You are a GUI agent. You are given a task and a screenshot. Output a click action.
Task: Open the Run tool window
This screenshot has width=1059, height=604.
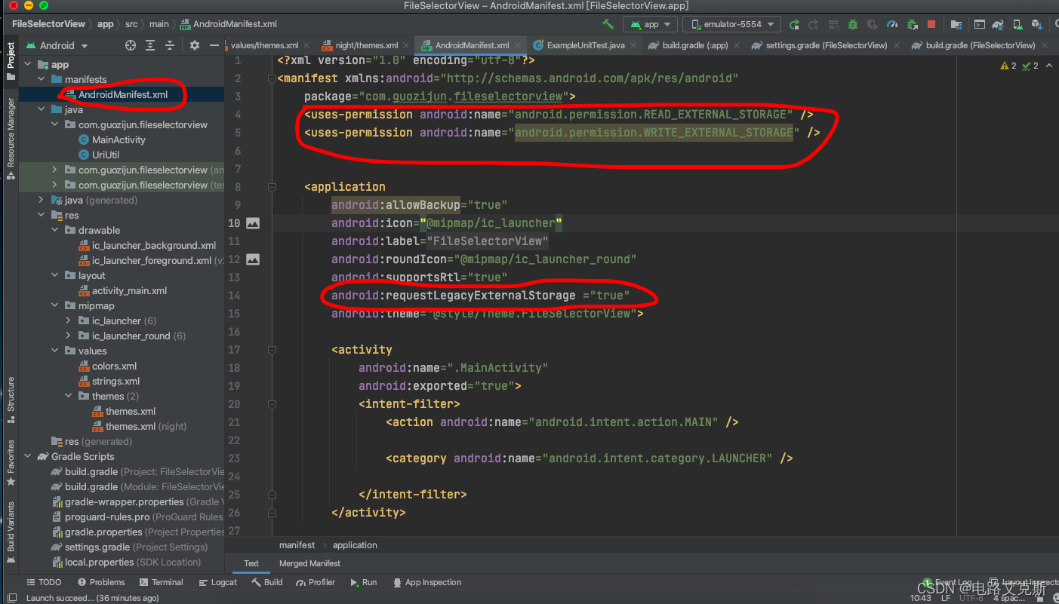click(x=363, y=582)
